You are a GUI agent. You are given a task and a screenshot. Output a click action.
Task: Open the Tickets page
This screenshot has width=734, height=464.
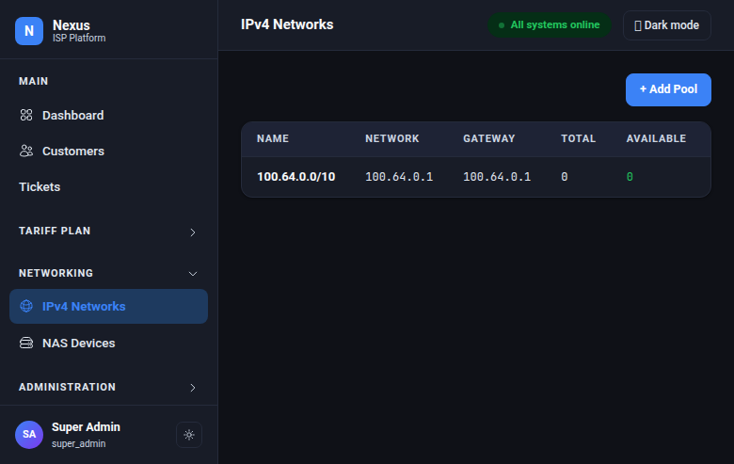point(108,186)
